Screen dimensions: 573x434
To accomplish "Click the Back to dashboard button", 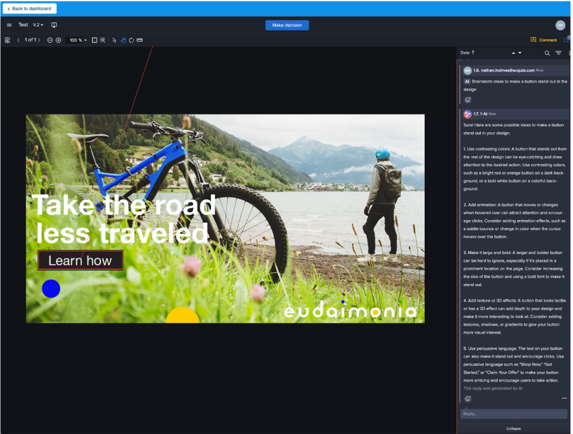I will coord(29,9).
